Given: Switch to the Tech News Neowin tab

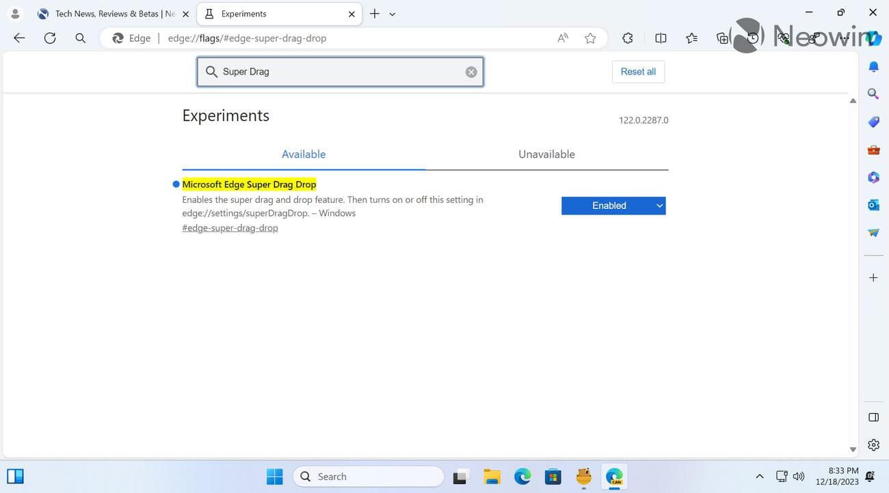Looking at the screenshot, I should tap(109, 13).
